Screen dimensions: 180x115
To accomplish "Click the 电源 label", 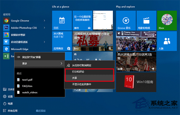I will coord(10,104).
